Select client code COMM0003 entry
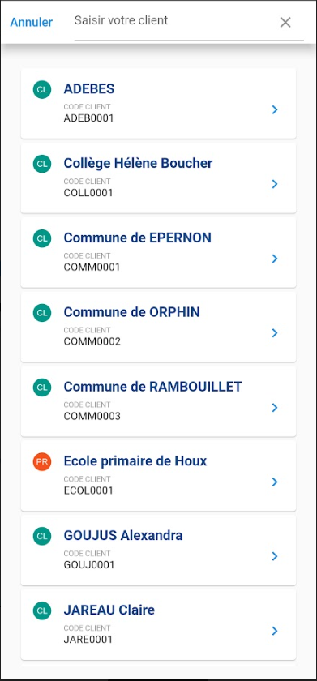317x681 pixels. [x=92, y=416]
